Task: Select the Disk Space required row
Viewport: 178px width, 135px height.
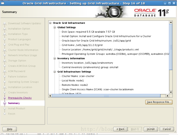Action: (x=88, y=32)
